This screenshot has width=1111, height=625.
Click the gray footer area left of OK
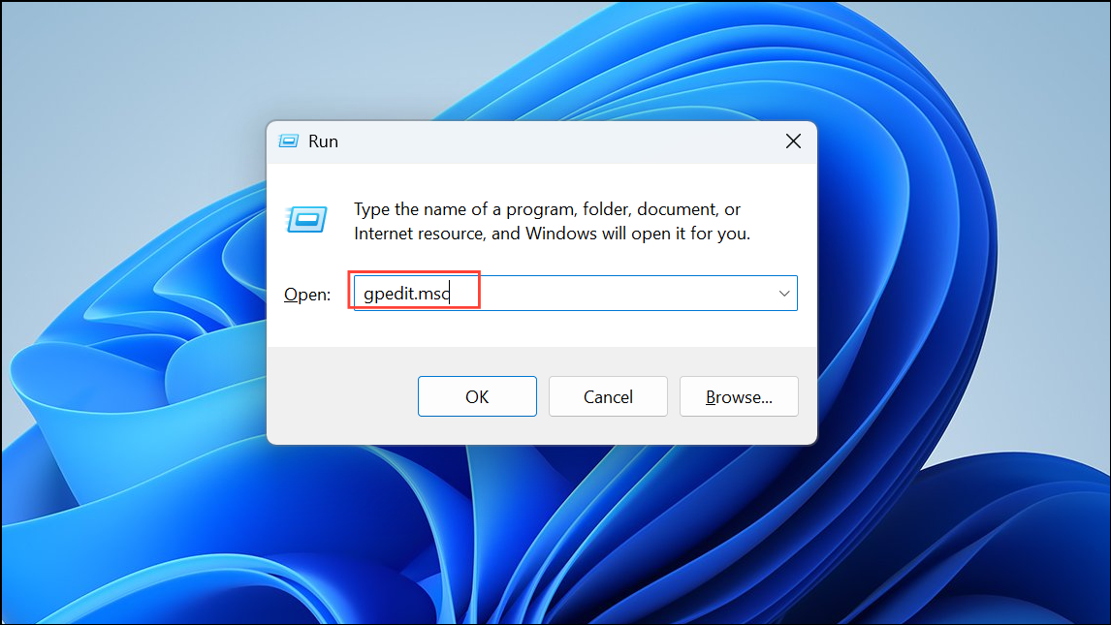point(340,396)
